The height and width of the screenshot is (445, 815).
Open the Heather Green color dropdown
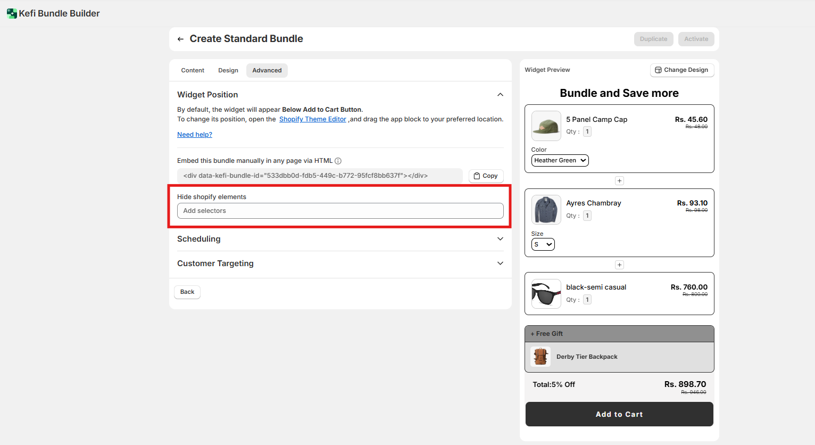point(560,160)
